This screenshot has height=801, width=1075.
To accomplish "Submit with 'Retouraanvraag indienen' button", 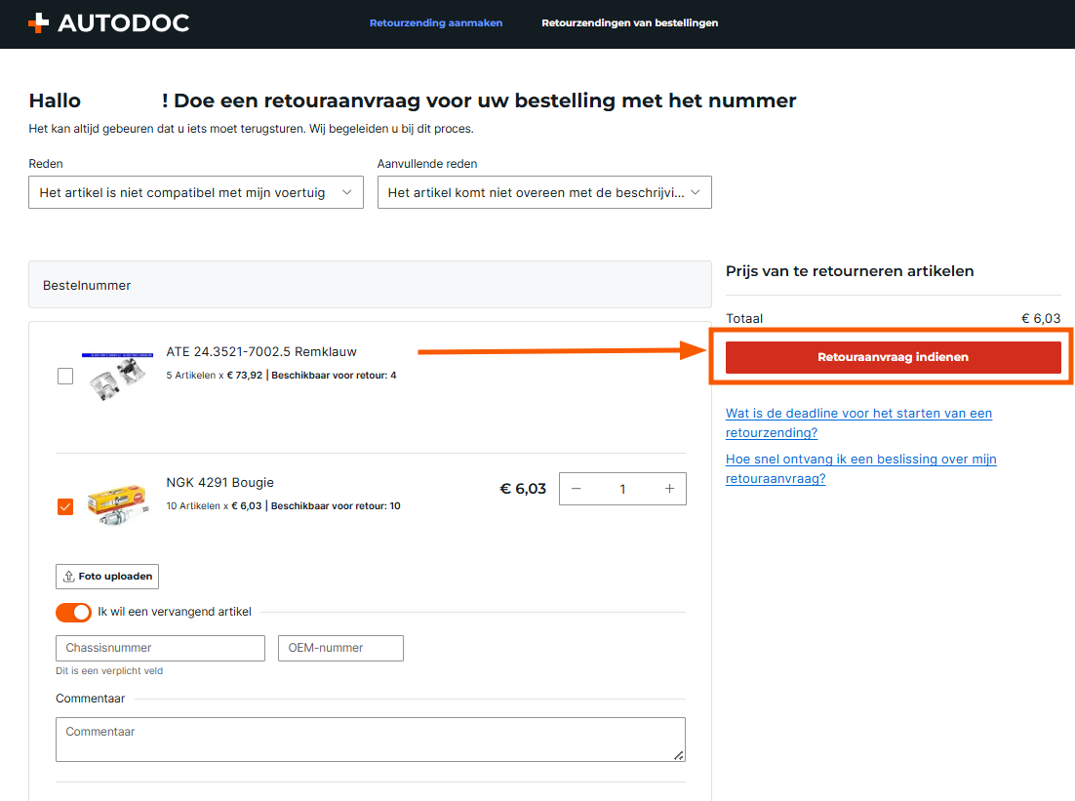I will pos(893,357).
